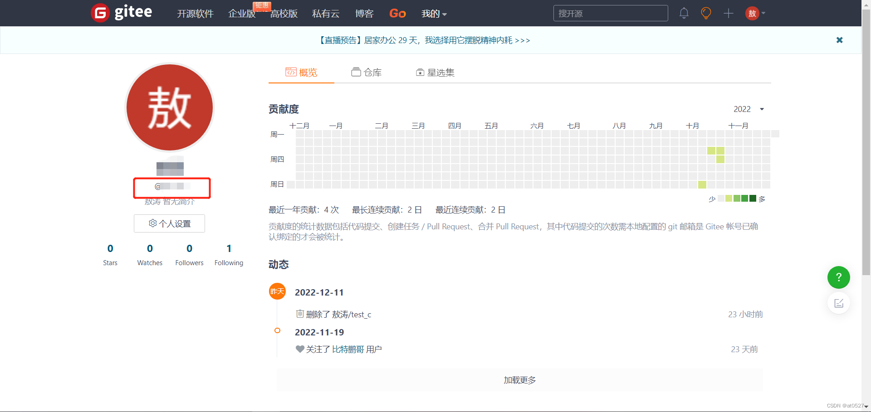The height and width of the screenshot is (412, 871).
Task: Open the 2022 year dropdown for contributions
Action: point(749,109)
